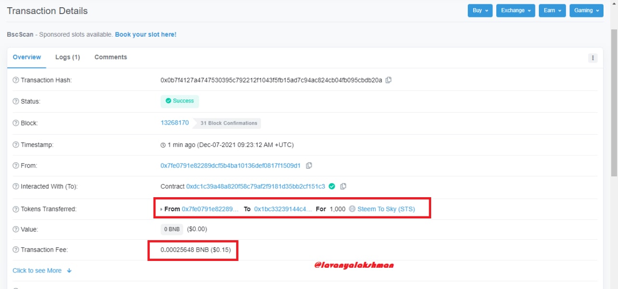Open the Buy dropdown
Viewport: 618px width, 289px height.
pyautogui.click(x=480, y=11)
